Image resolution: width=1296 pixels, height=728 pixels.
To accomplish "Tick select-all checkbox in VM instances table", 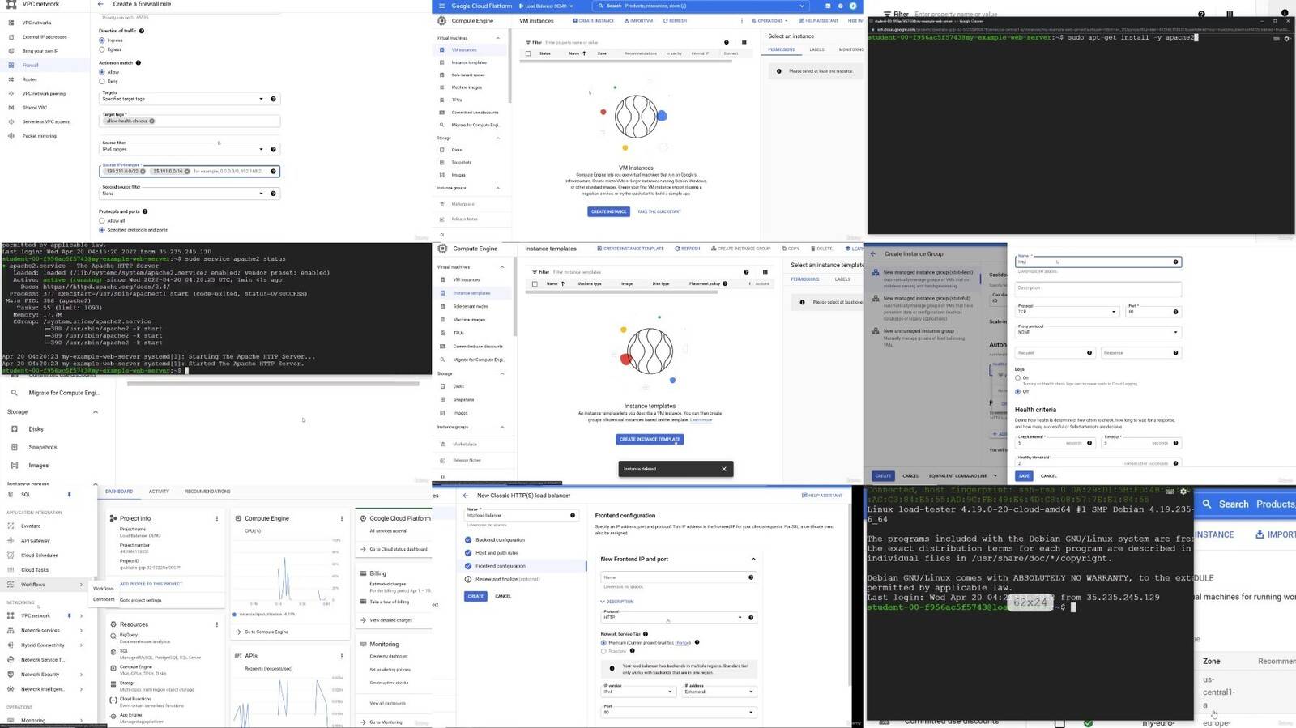I will [x=528, y=53].
